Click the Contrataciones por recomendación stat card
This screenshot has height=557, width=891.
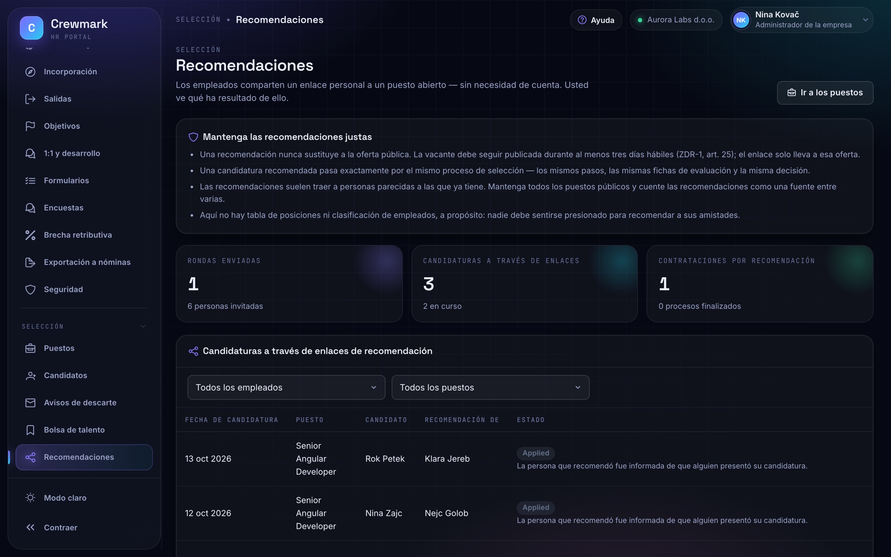[x=760, y=284]
